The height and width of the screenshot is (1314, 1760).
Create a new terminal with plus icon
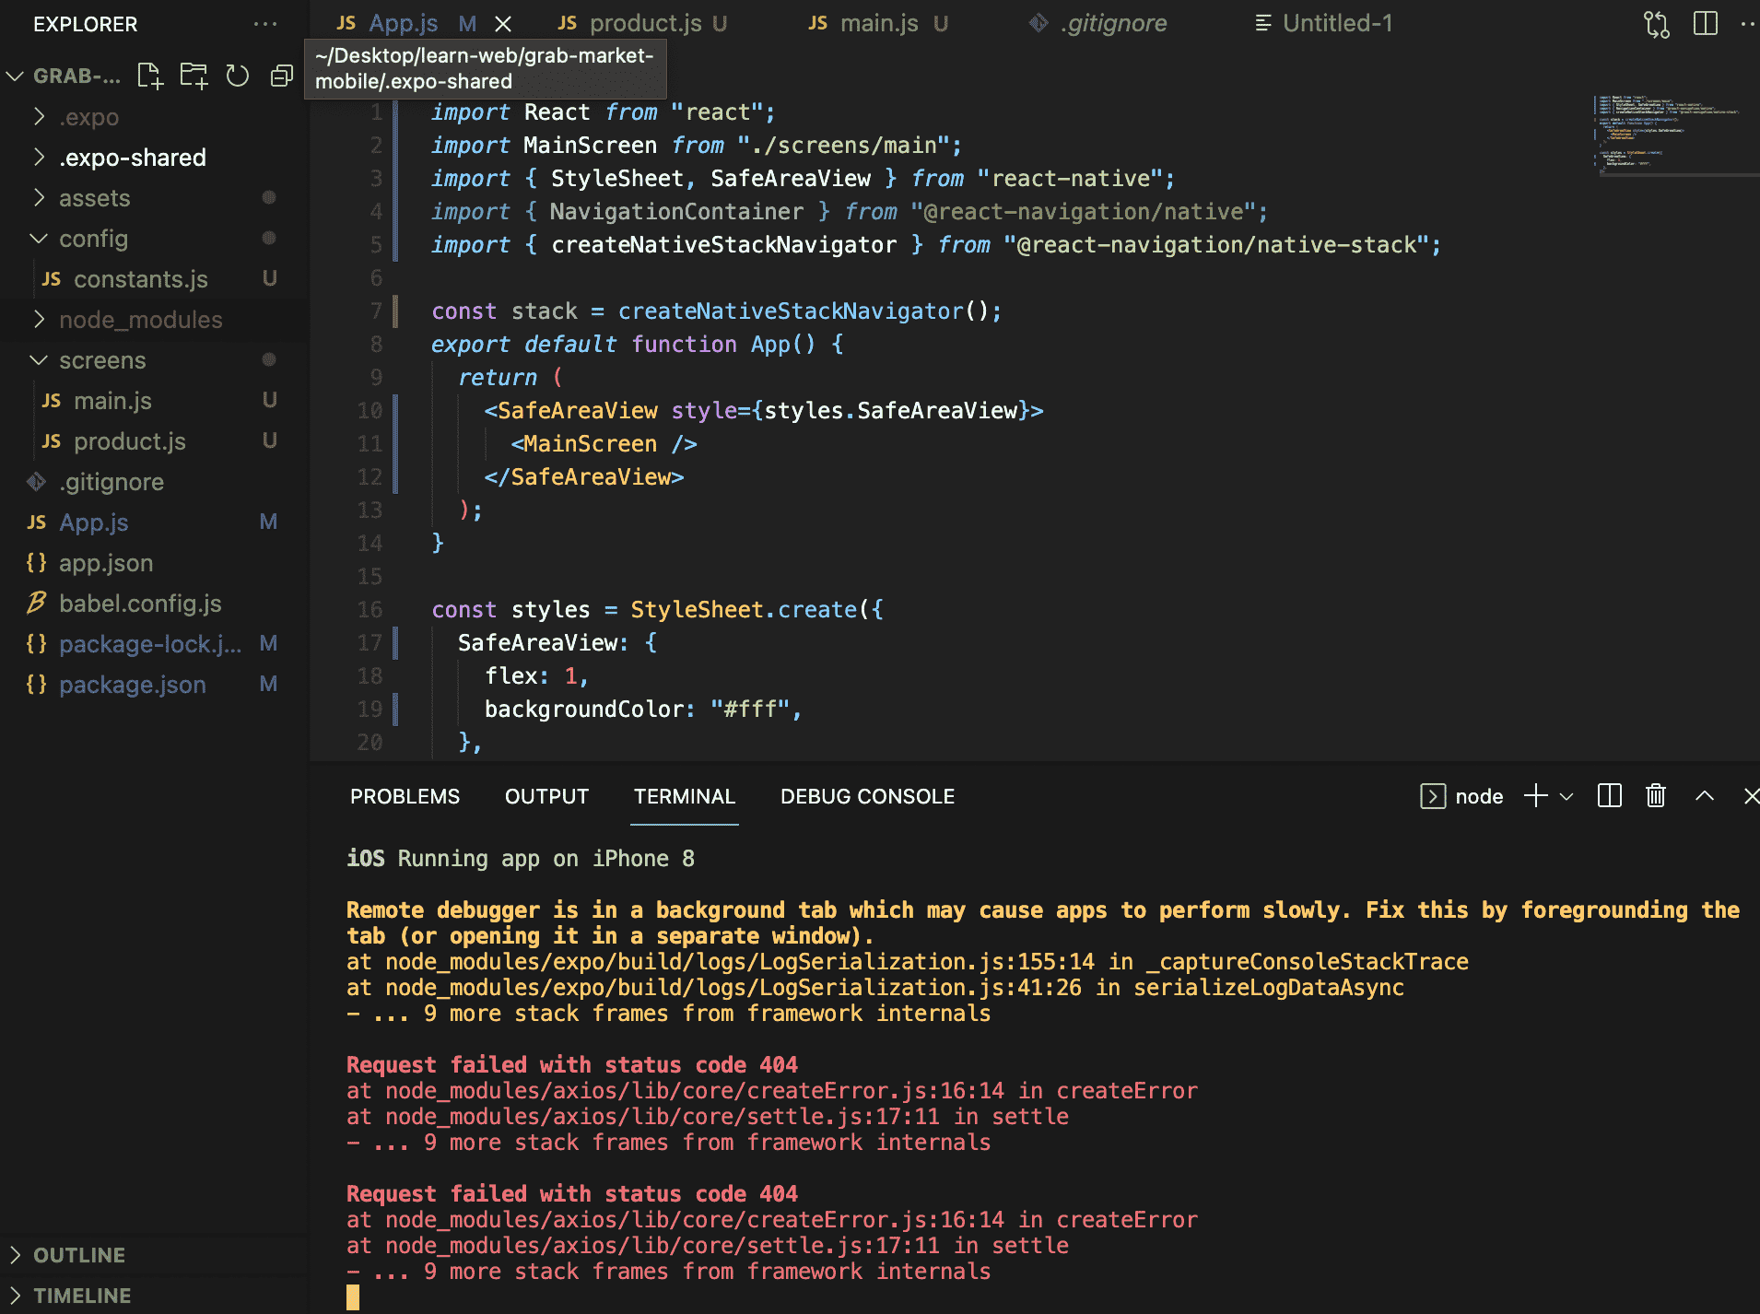pyautogui.click(x=1535, y=796)
